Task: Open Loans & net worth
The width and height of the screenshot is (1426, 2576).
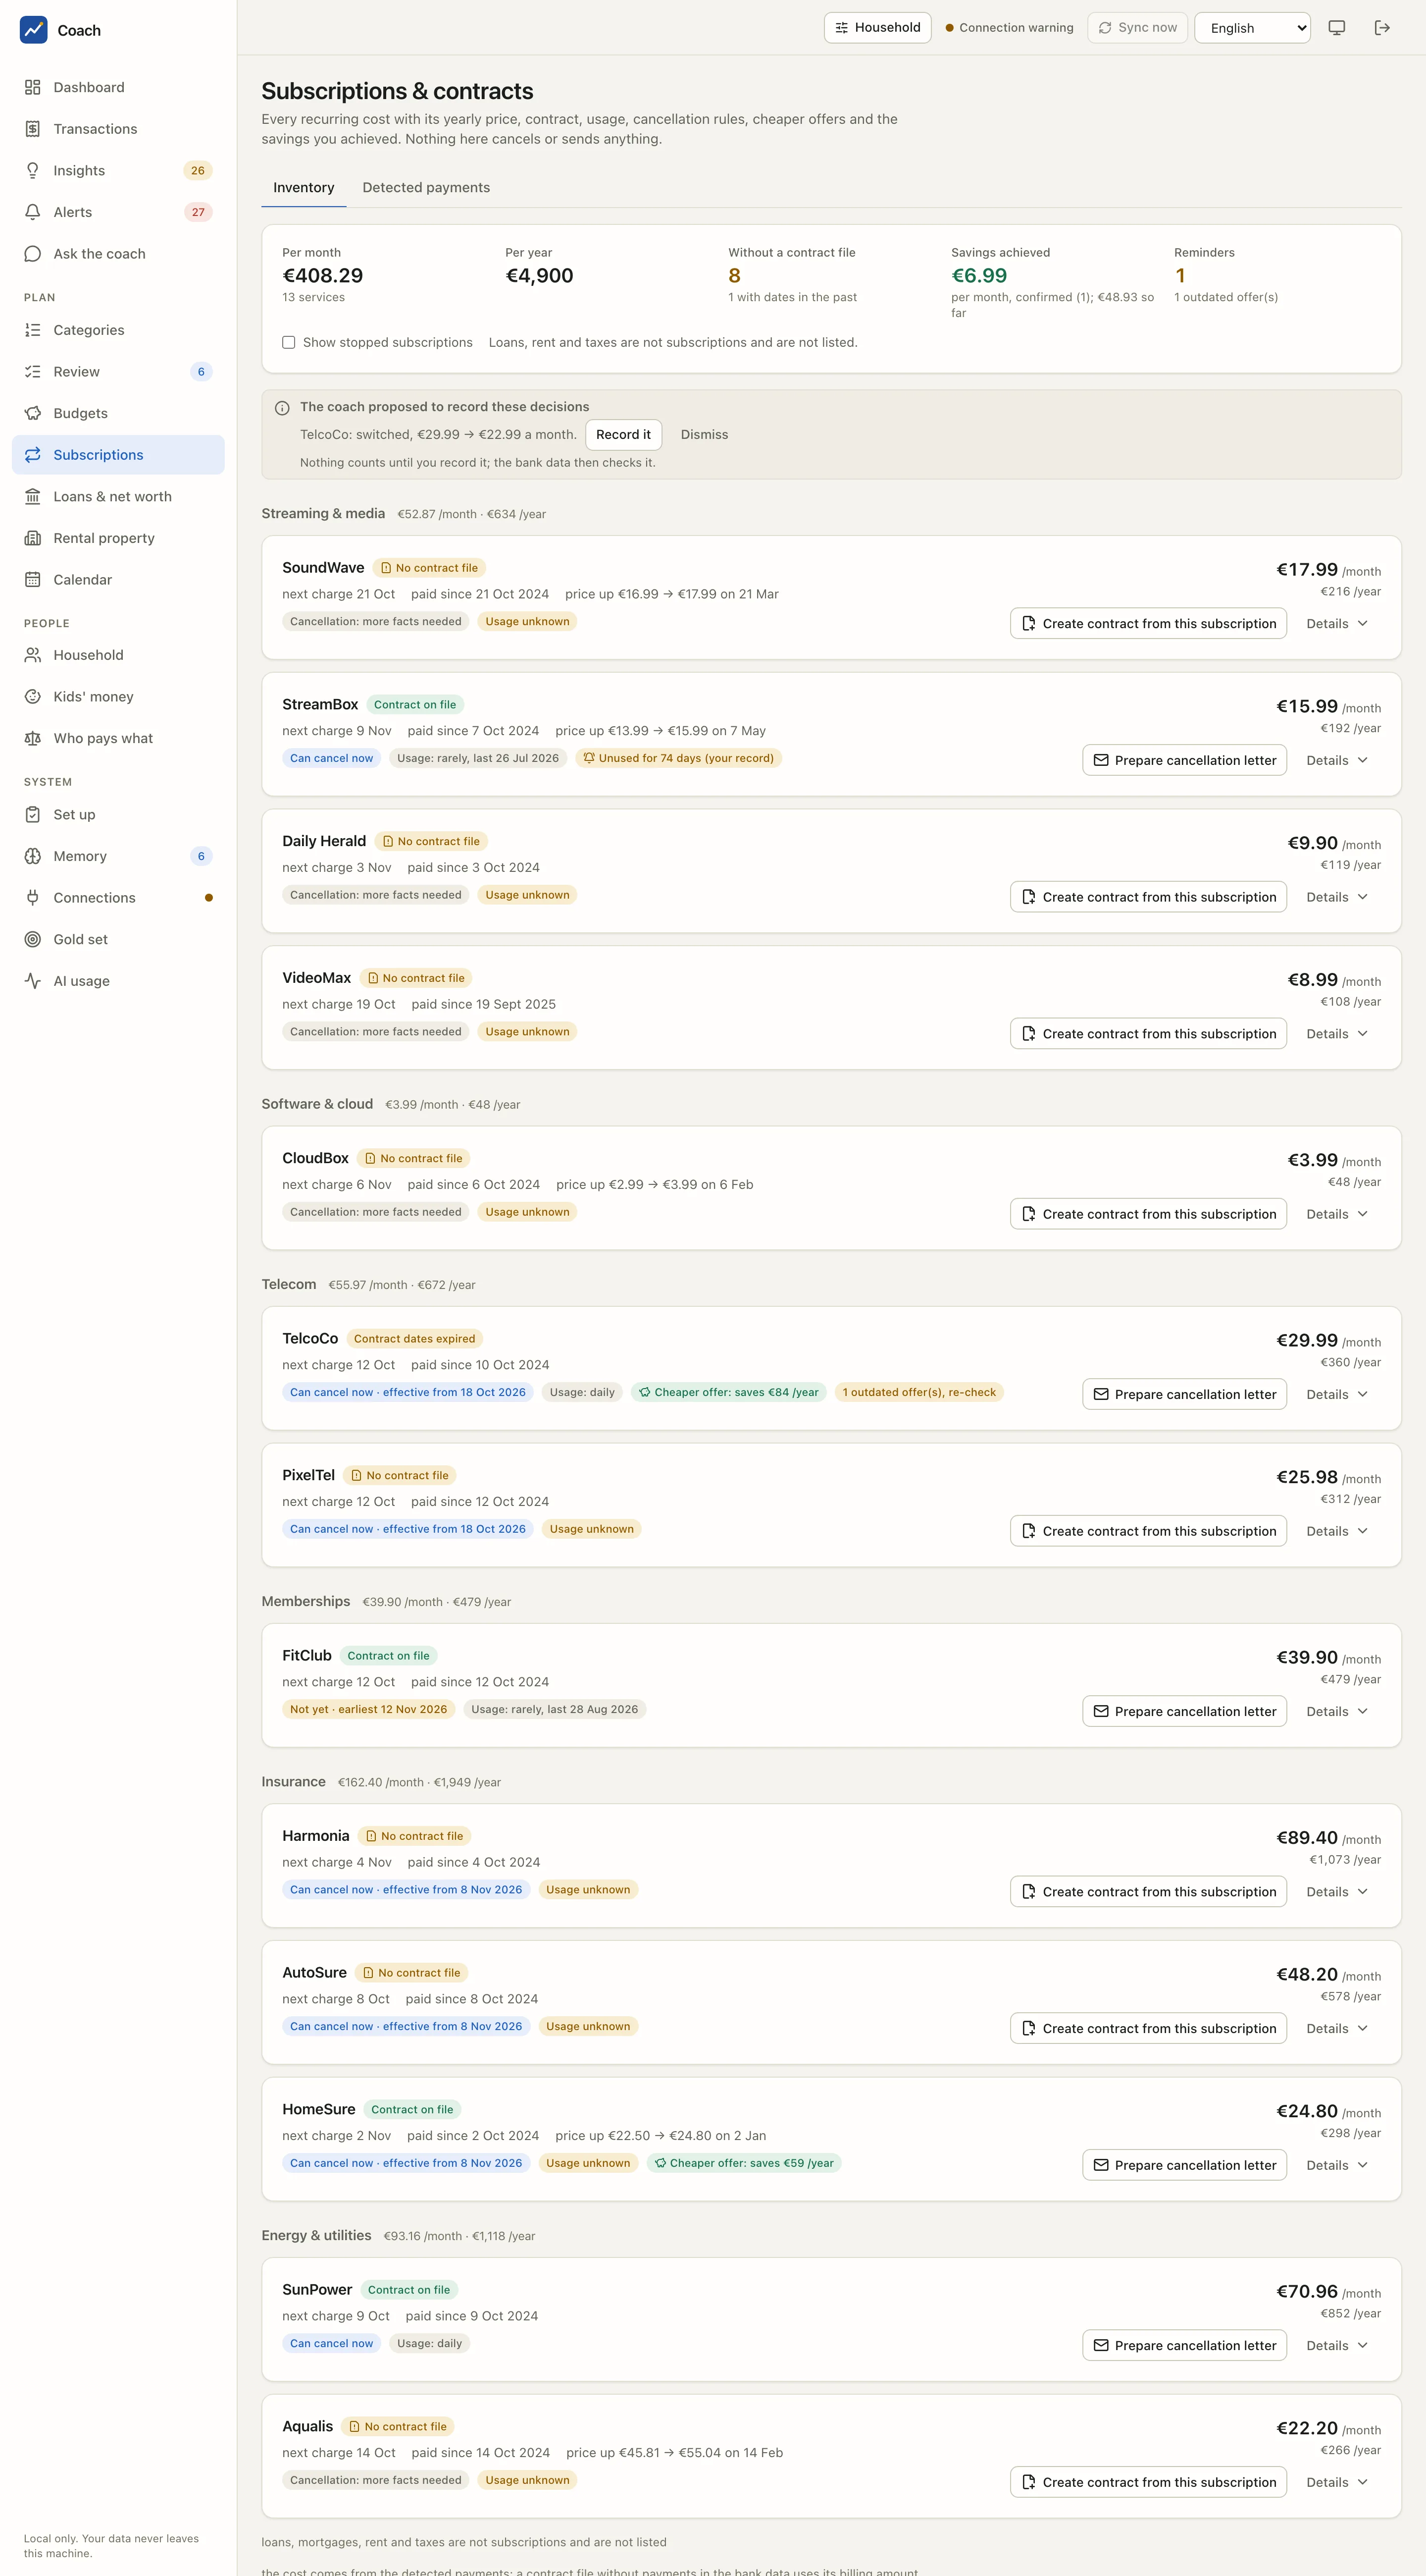Action: (x=118, y=496)
